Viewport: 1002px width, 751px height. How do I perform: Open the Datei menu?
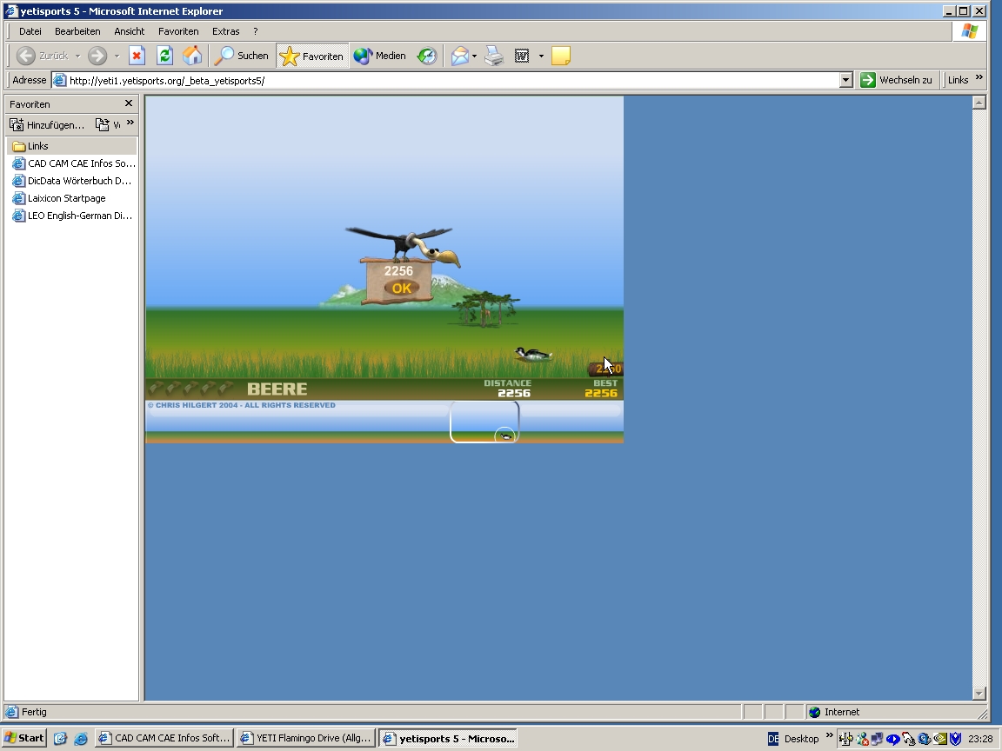[30, 31]
